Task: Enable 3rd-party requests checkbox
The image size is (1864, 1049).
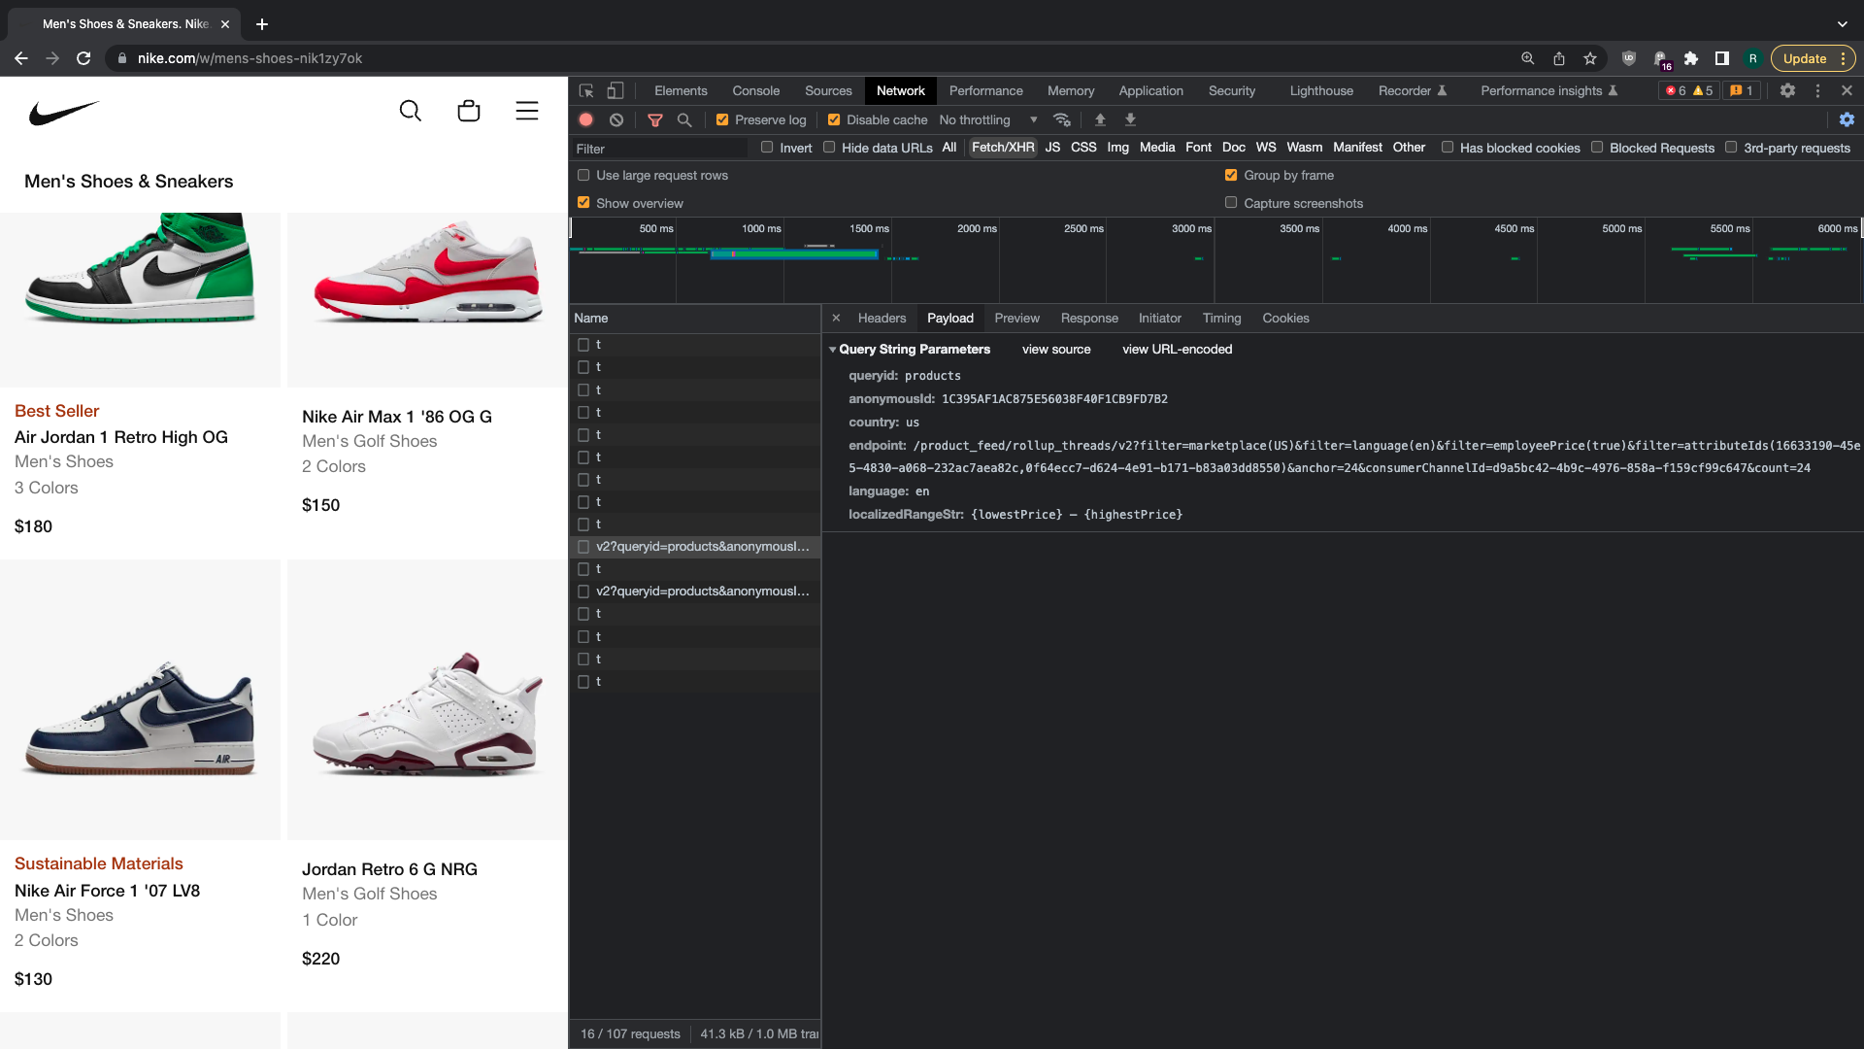Action: click(1731, 148)
